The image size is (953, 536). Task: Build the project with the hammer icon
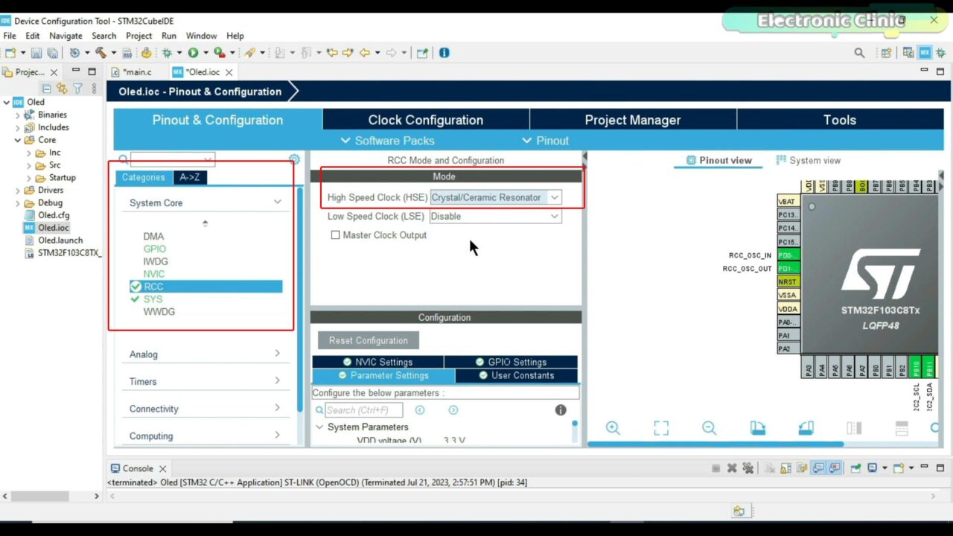[x=101, y=53]
